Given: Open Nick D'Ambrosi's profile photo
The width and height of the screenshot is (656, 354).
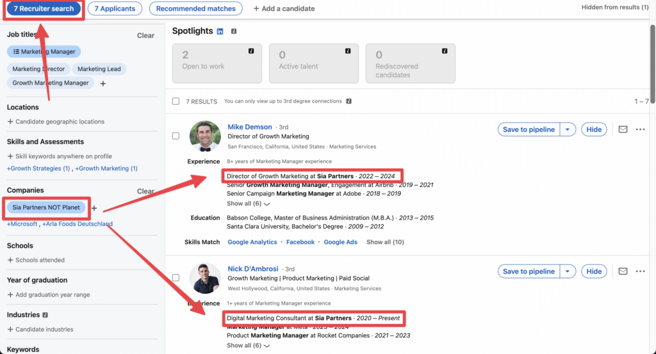Looking at the screenshot, I should click(x=205, y=278).
